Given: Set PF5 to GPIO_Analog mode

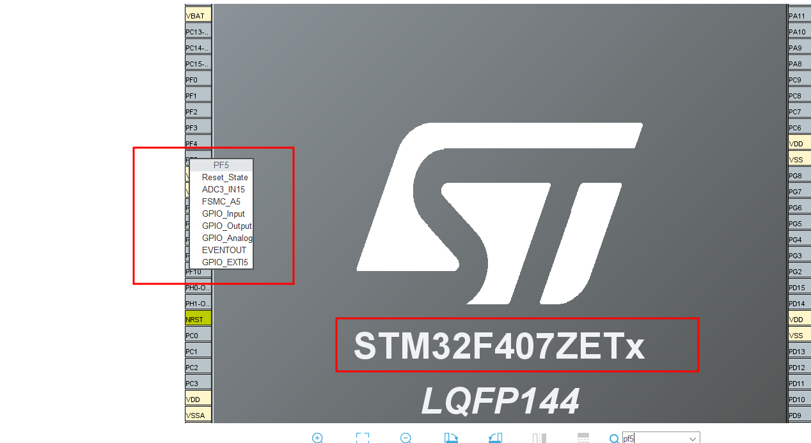Looking at the screenshot, I should 226,238.
